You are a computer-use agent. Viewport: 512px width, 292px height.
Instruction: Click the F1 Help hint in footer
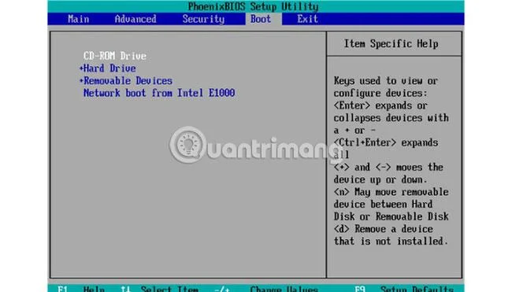pyautogui.click(x=80, y=289)
